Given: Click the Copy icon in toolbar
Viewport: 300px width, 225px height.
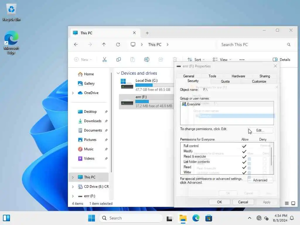Looking at the screenshot, I should (x=119, y=60).
